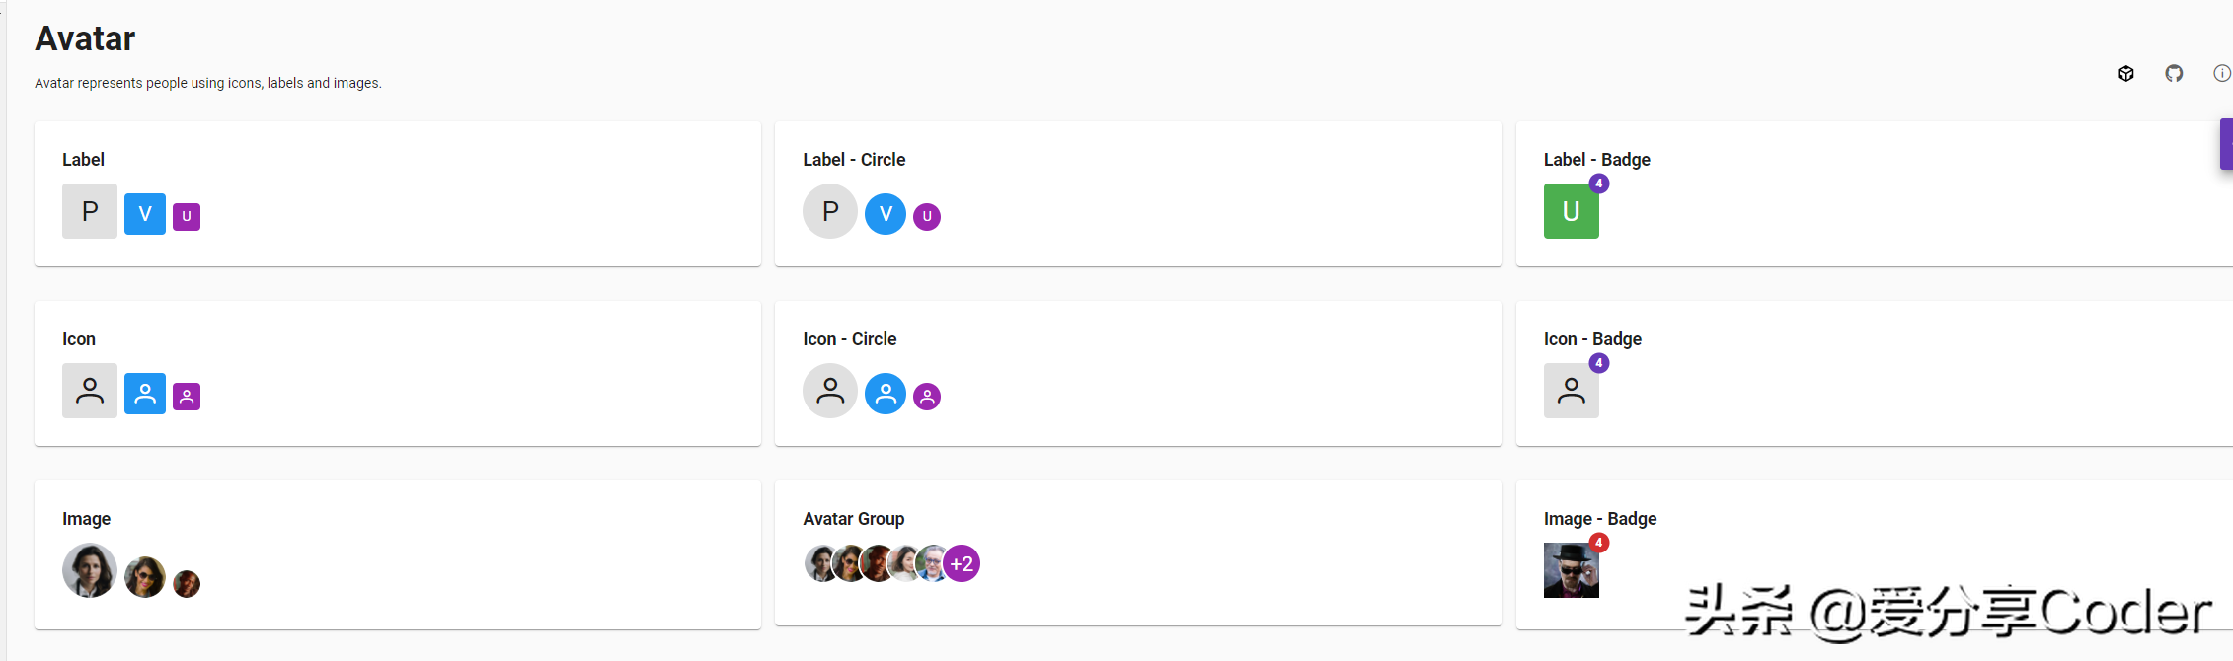Open the CodeSandbox cube icon
The width and height of the screenshot is (2233, 661).
click(2126, 73)
